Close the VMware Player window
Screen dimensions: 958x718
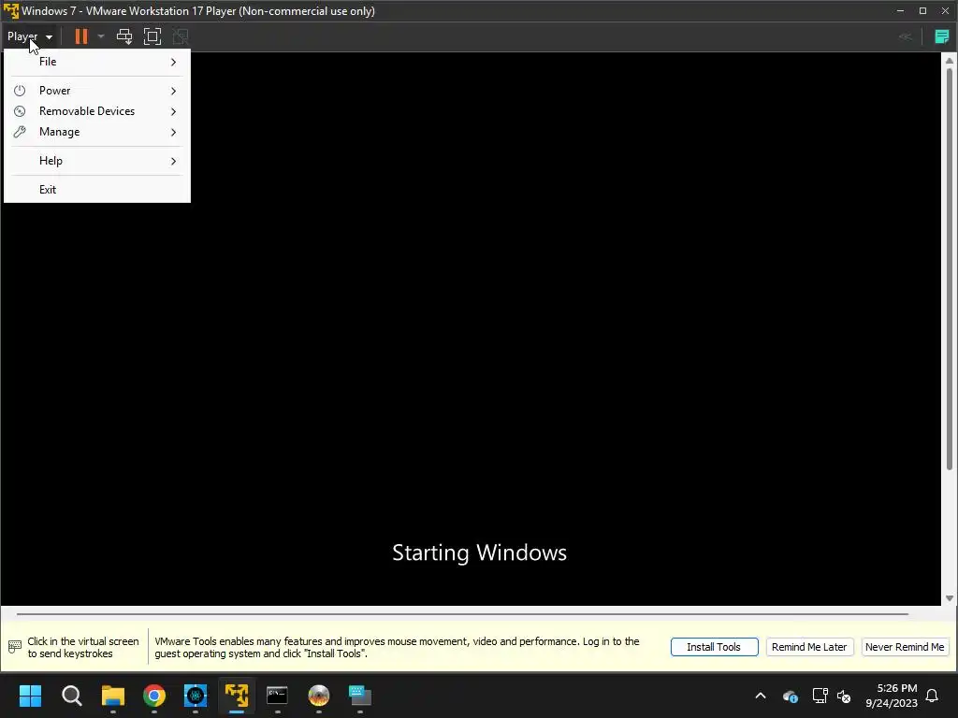(945, 11)
